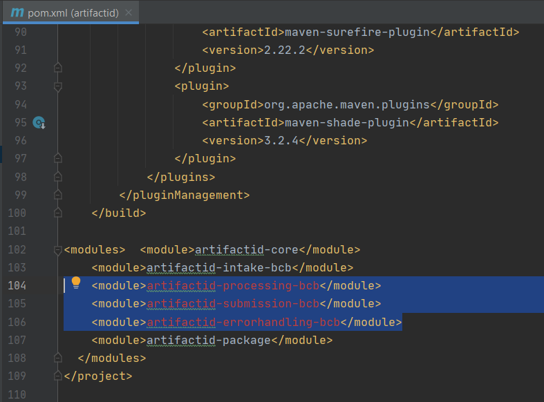Click fold marker at line 99 pluginManagement end
This screenshot has height=402, width=544.
[x=58, y=195]
